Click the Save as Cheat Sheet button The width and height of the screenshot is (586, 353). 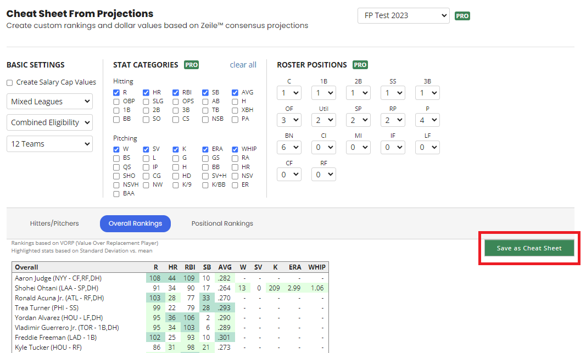(x=529, y=248)
